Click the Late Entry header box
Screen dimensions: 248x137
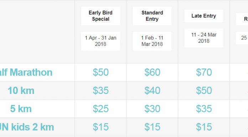pyautogui.click(x=204, y=16)
